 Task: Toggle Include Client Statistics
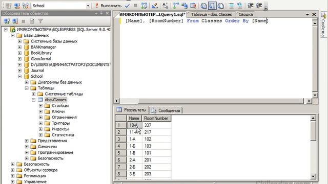(184, 6)
